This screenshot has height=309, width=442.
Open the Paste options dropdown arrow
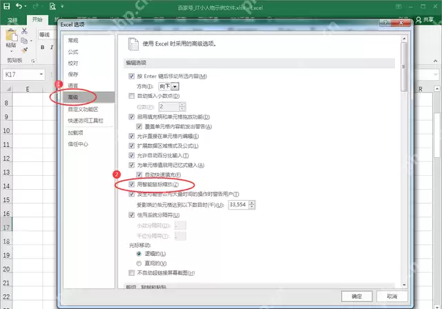(x=12, y=52)
